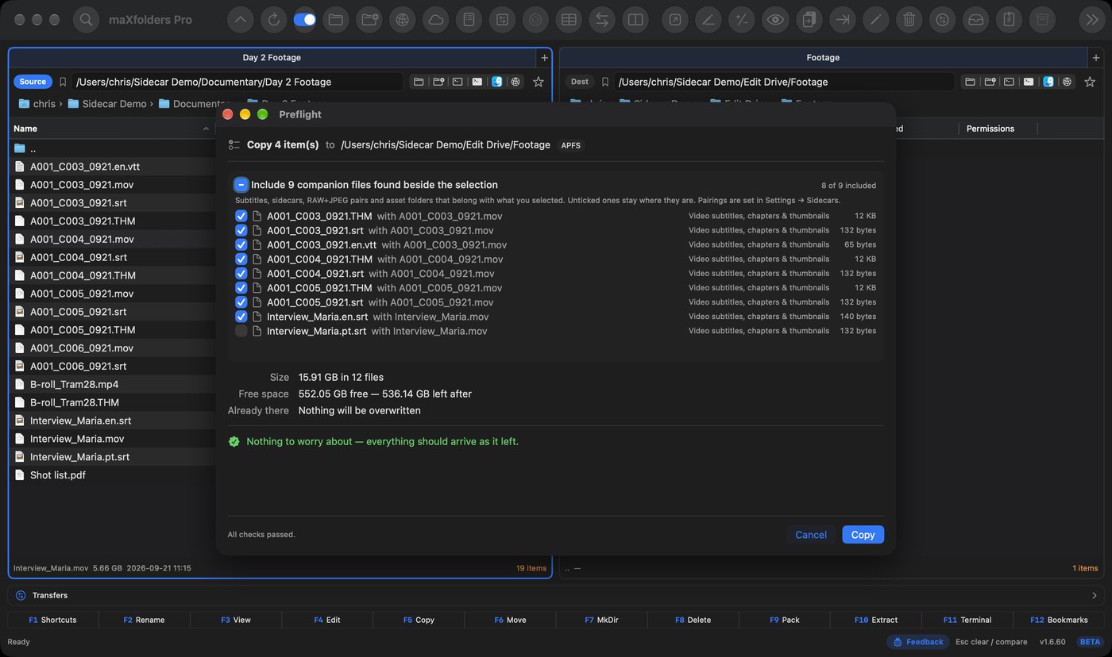Uncheck A001_C003_0921.THM companion file

click(x=241, y=216)
